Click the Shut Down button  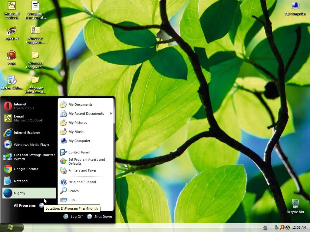[99, 216]
